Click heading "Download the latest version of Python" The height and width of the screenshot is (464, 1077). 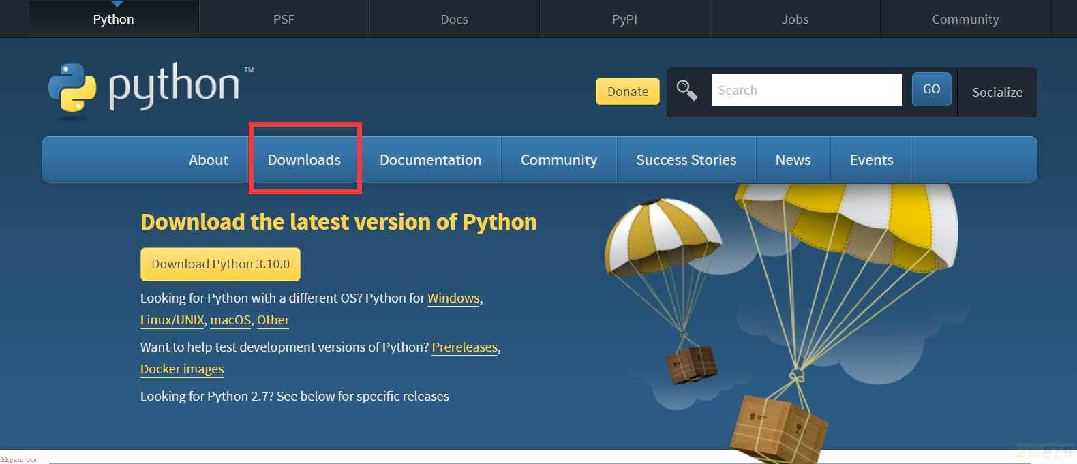(x=339, y=222)
